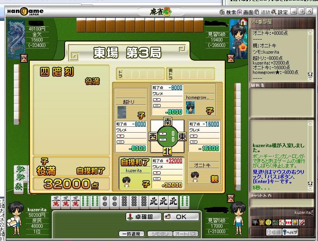Click the +32000 win points value

(174, 161)
